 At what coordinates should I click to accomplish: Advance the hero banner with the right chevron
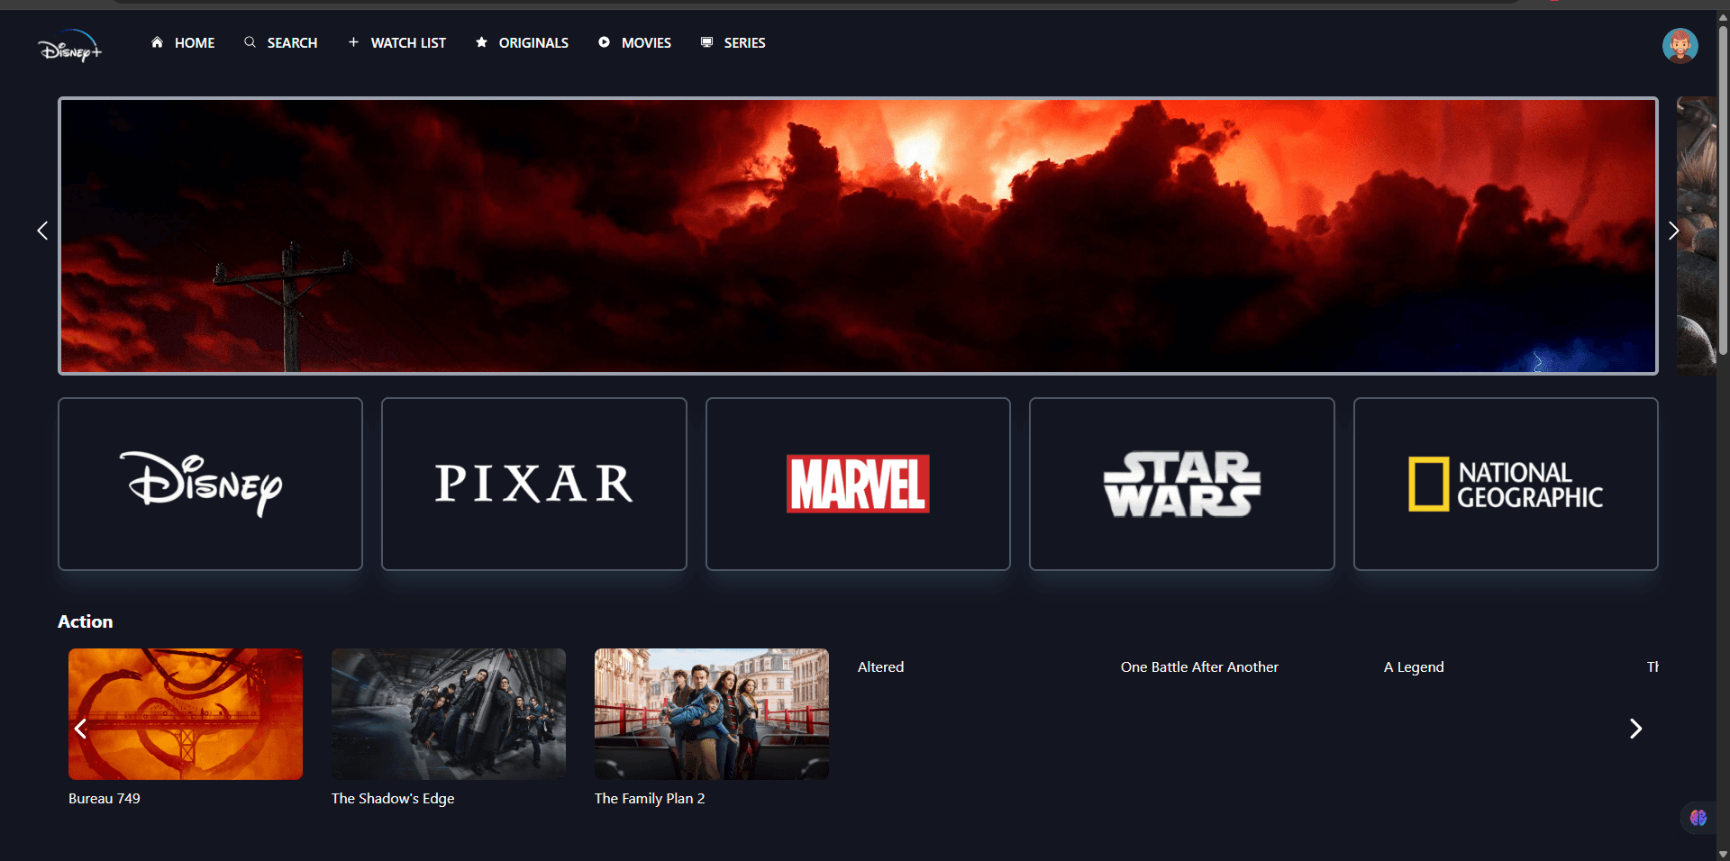[1674, 231]
